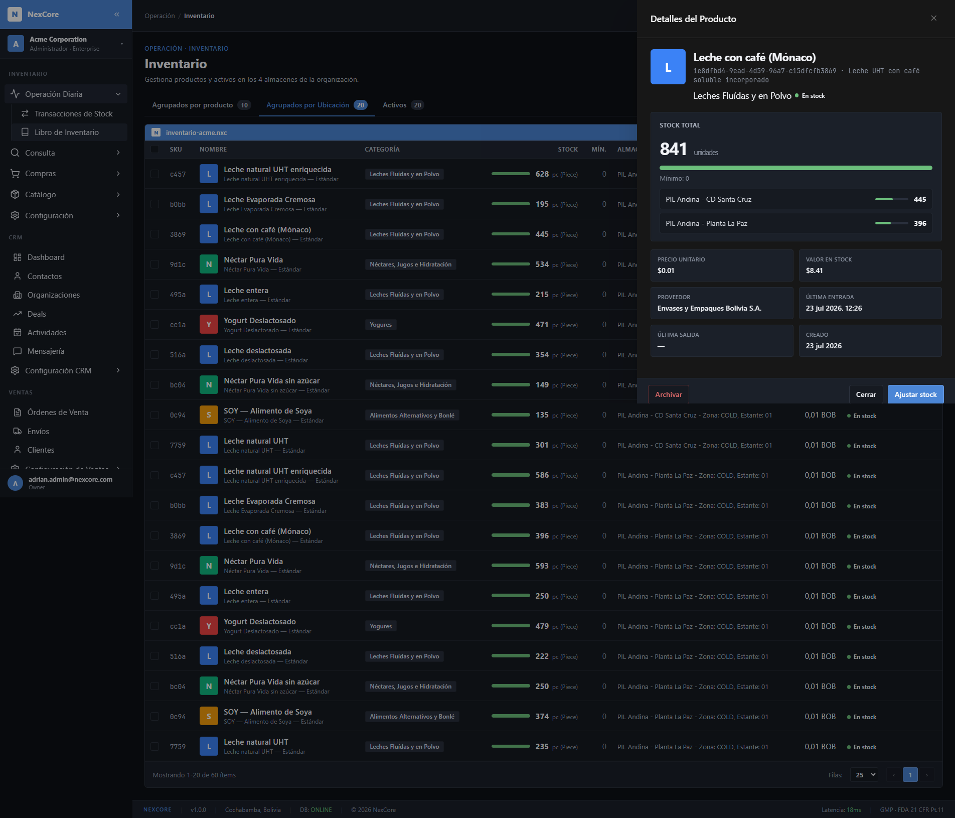Click the Configuración gear icon
Viewport: 955px width, 818px height.
[15, 215]
